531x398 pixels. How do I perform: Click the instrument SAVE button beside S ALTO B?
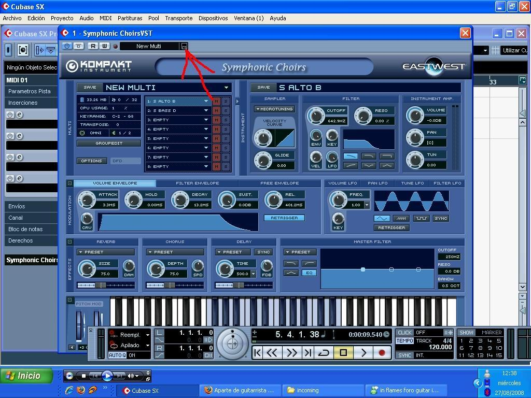point(263,87)
